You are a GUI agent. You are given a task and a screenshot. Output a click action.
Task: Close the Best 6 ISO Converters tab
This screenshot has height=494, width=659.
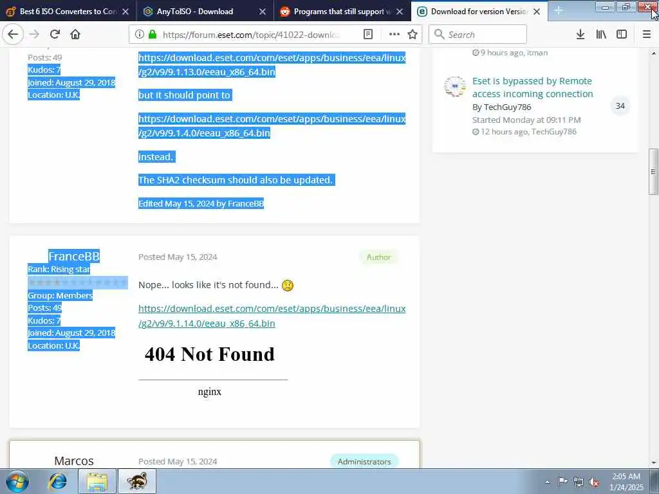125,12
